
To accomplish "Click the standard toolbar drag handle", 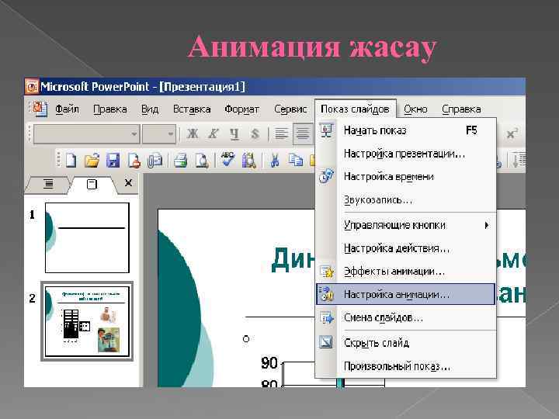I will [59, 160].
